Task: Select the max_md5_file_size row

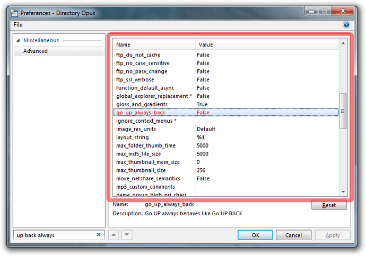Action: pyautogui.click(x=226, y=154)
